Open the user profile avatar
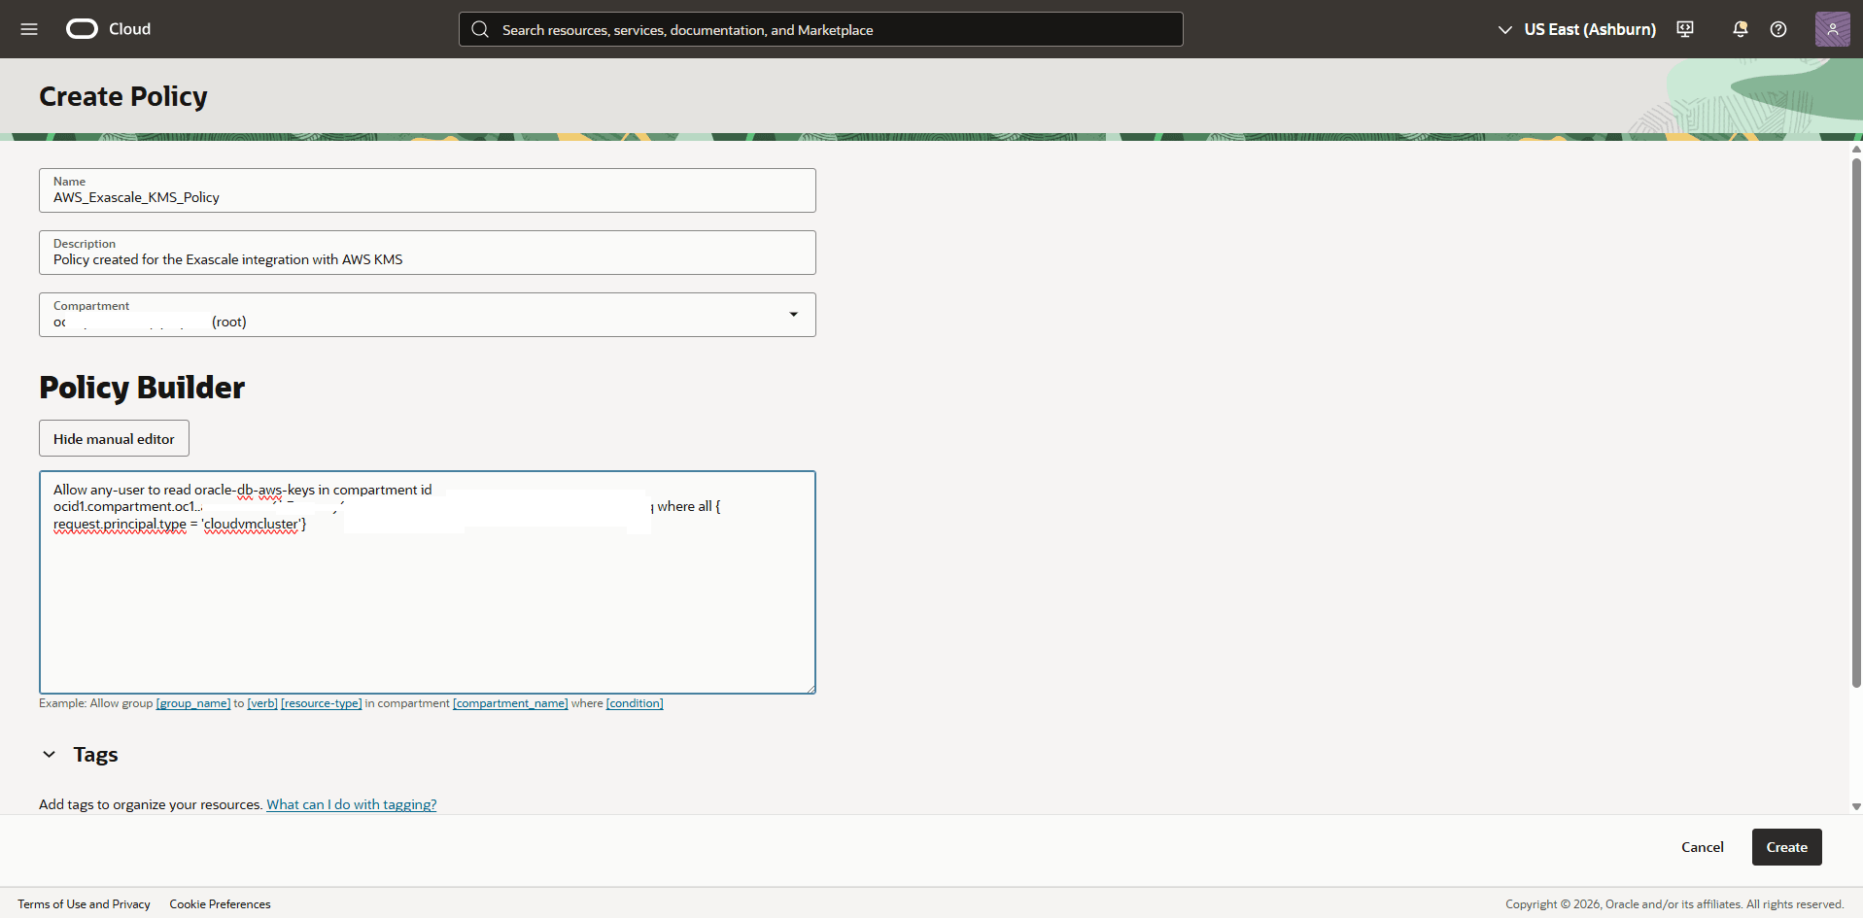Image resolution: width=1863 pixels, height=918 pixels. (x=1832, y=29)
